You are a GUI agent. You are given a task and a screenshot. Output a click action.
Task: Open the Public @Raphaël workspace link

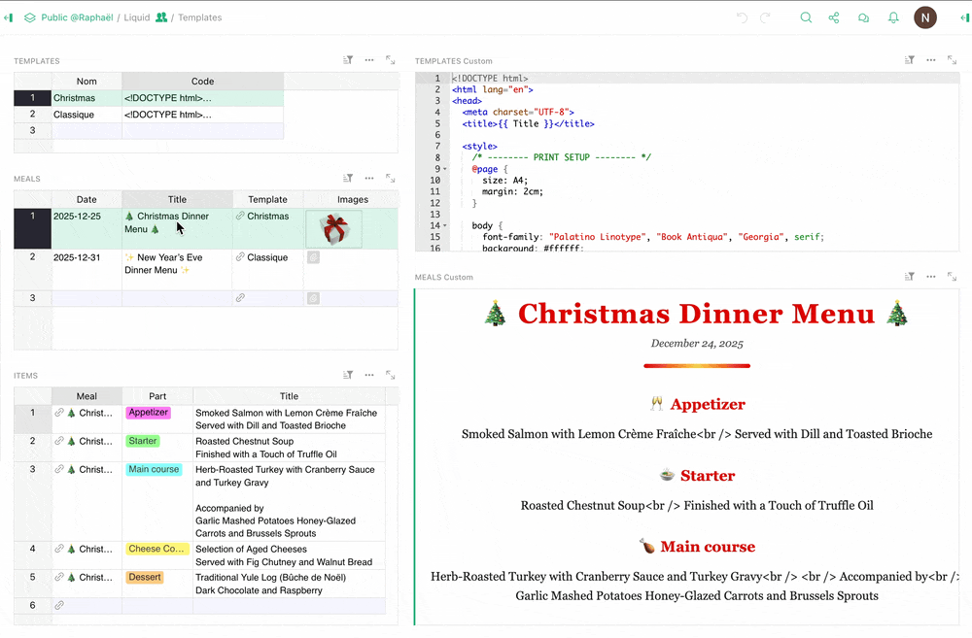[78, 17]
